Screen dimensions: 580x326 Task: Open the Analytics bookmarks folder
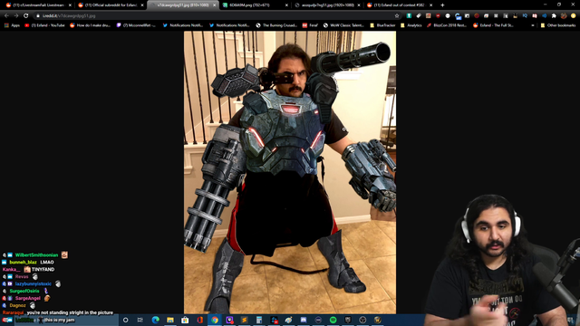point(411,25)
